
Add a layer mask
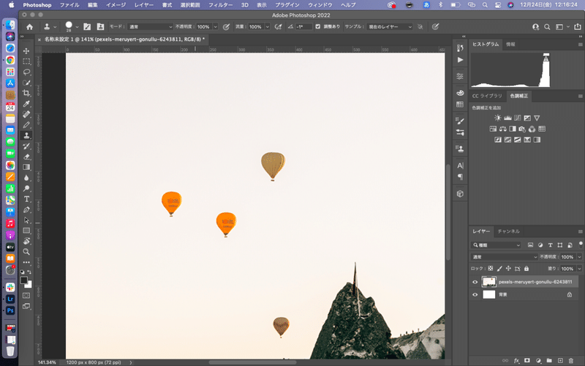tap(526, 360)
